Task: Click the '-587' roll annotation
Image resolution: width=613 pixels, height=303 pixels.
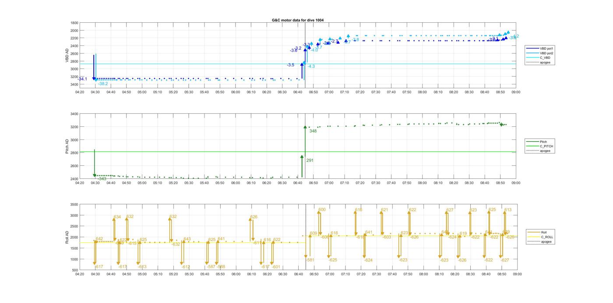Action: [211, 267]
